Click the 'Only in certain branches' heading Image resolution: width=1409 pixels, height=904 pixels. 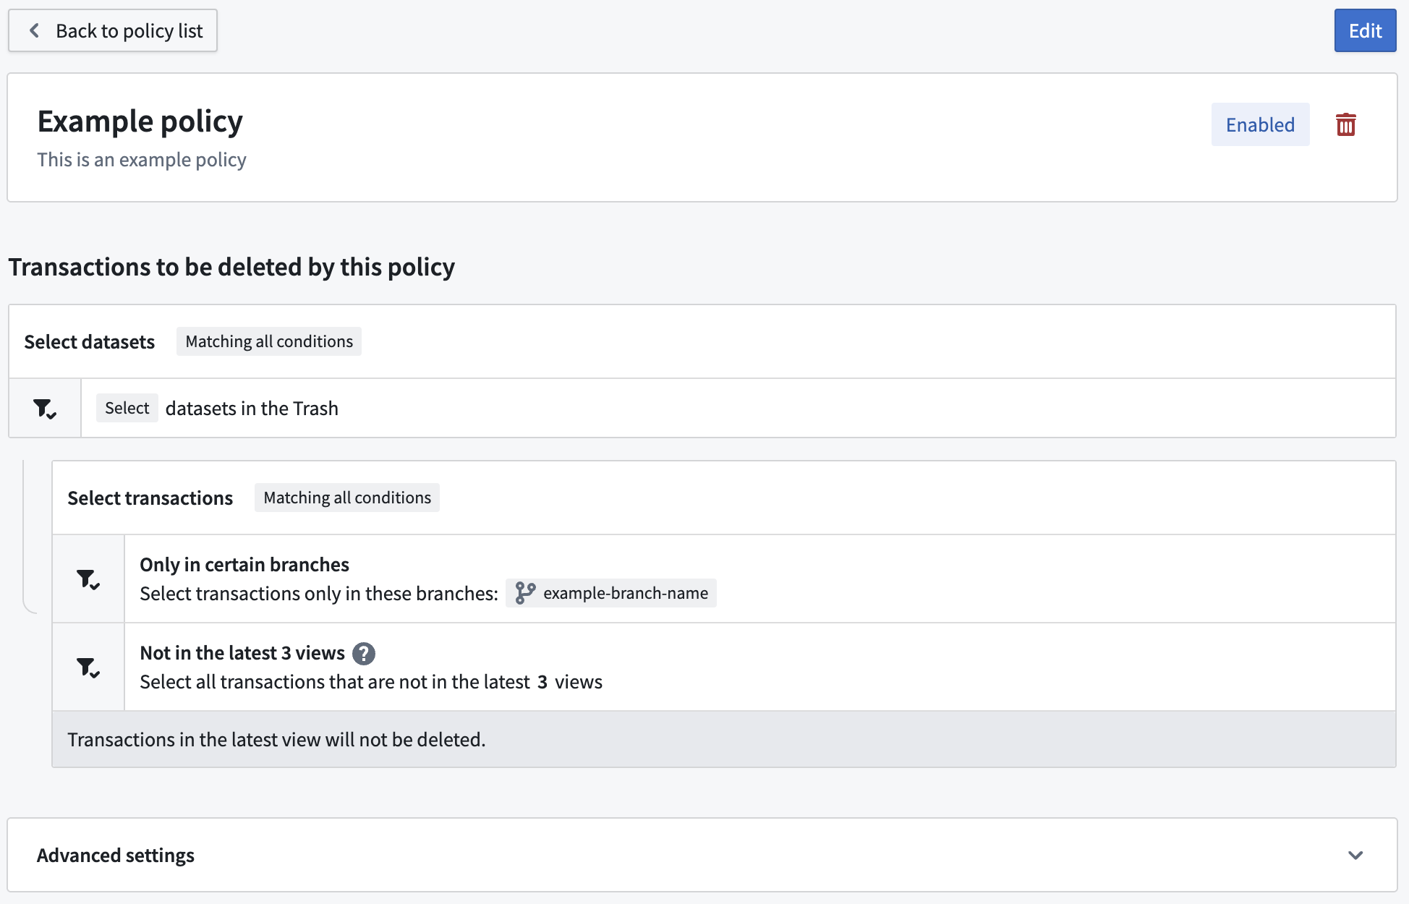click(x=244, y=564)
